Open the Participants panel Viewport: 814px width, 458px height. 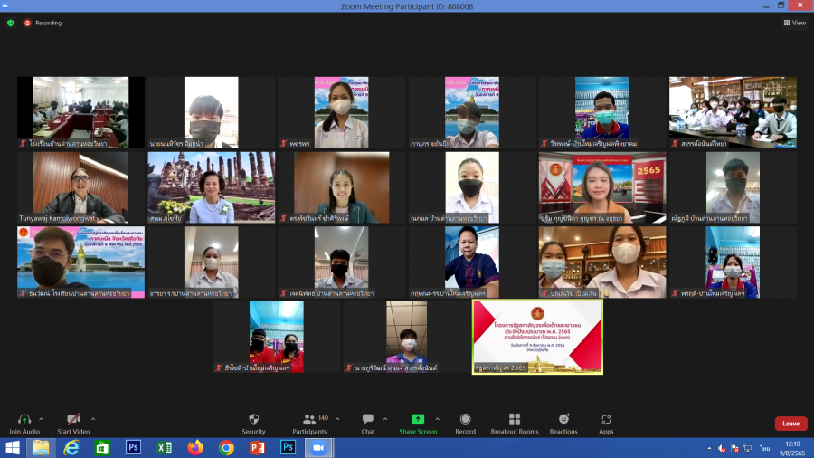[308, 419]
